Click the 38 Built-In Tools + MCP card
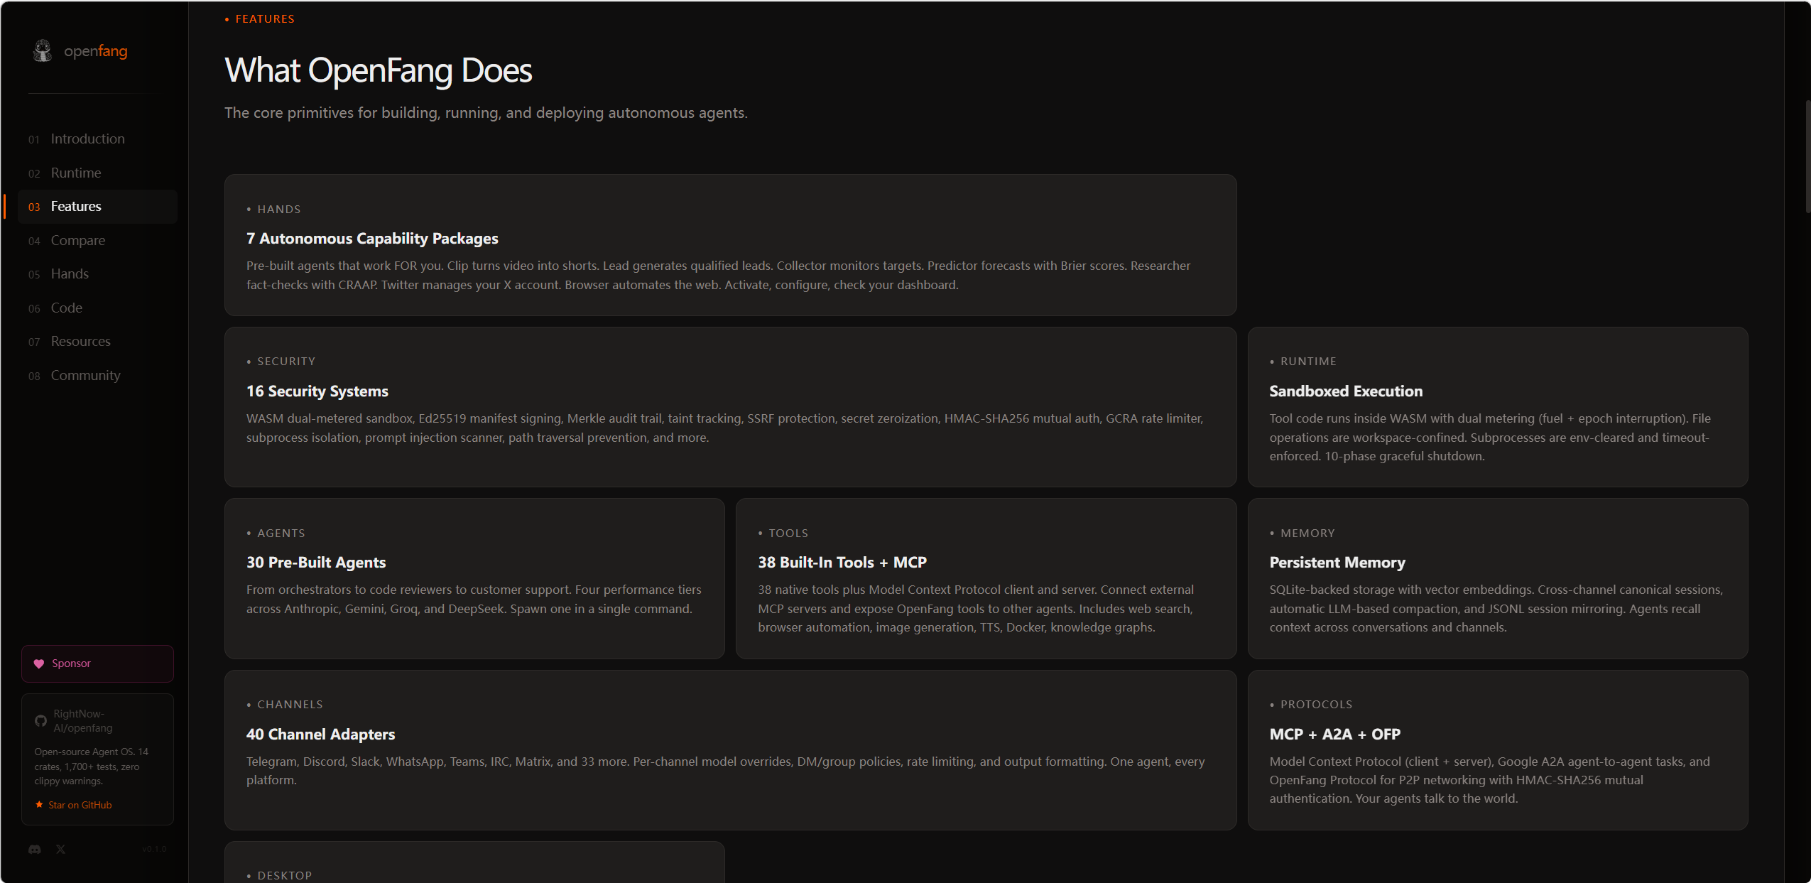 pos(986,578)
